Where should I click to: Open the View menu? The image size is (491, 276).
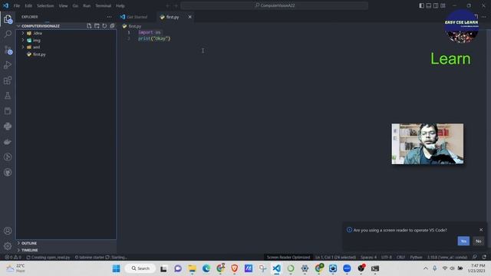pos(63,5)
